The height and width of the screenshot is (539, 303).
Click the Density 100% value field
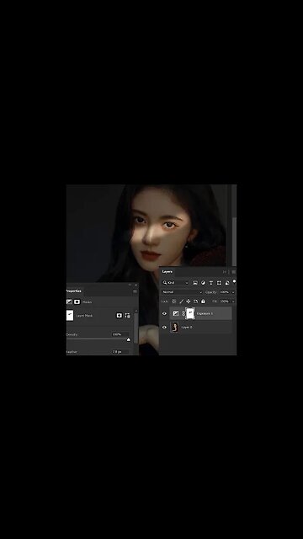coord(120,334)
